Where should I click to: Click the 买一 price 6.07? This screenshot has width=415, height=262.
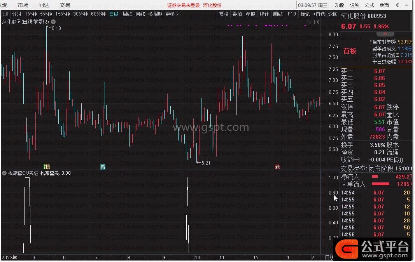click(379, 71)
